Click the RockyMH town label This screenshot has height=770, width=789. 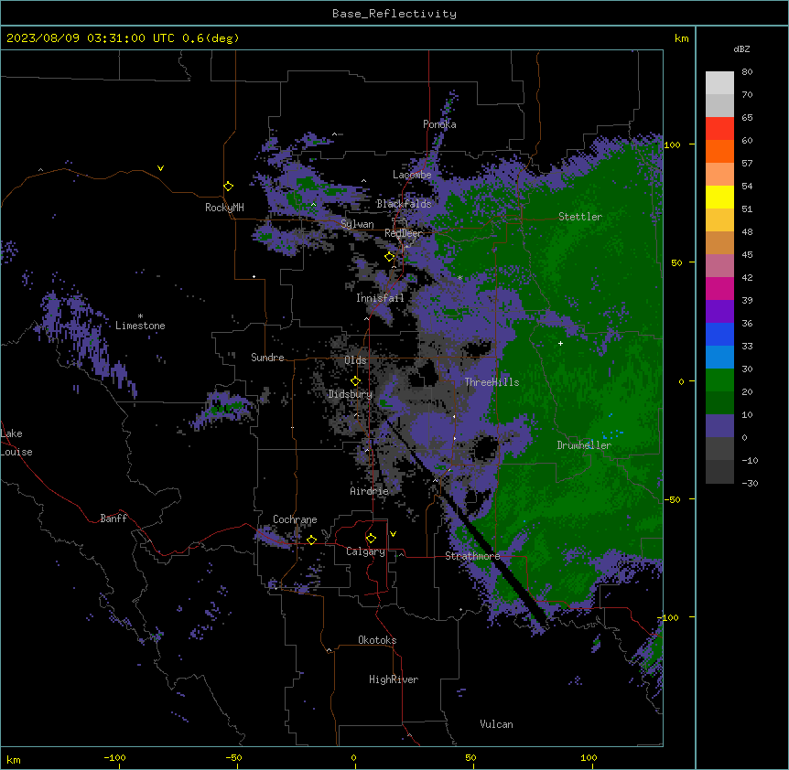click(x=224, y=208)
